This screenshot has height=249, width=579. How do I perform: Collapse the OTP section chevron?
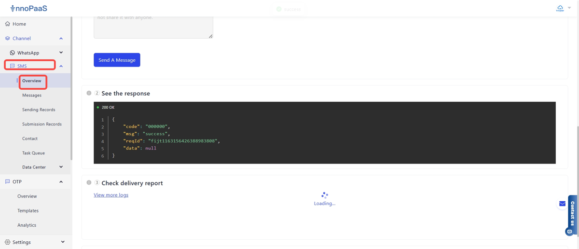click(61, 182)
